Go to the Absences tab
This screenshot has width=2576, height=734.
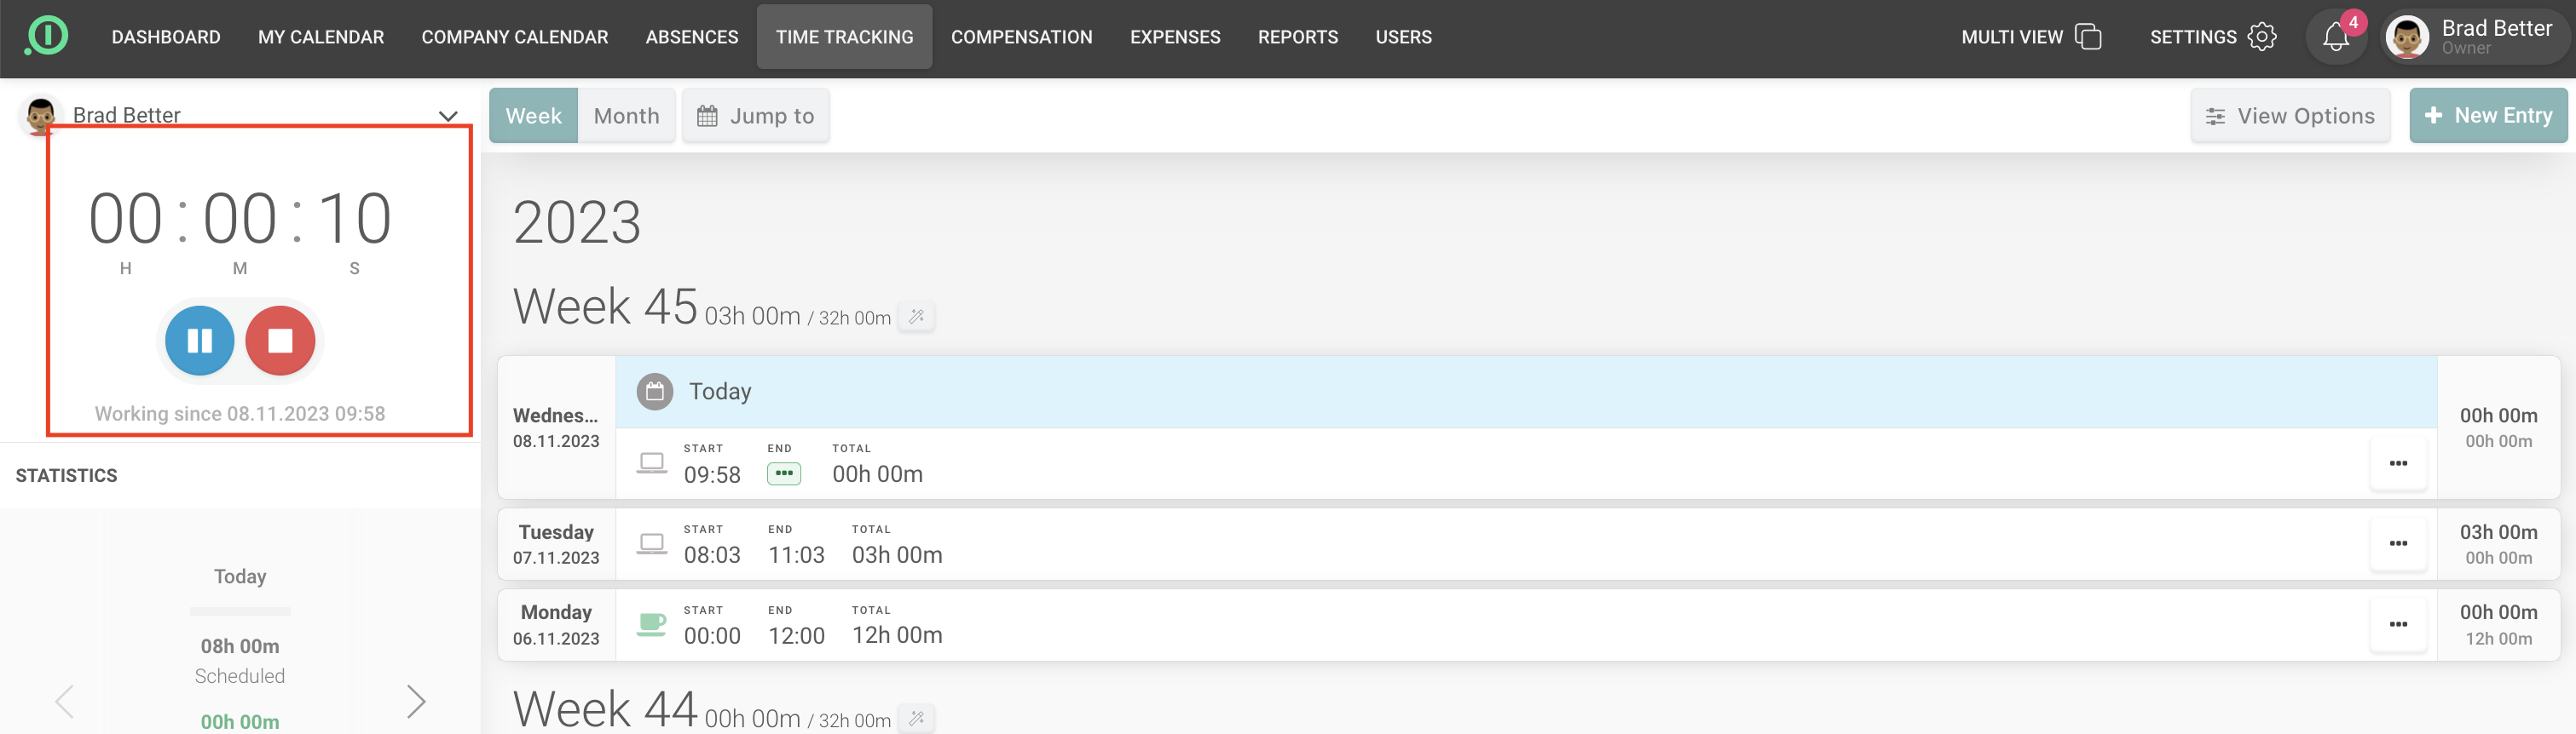pyautogui.click(x=691, y=37)
